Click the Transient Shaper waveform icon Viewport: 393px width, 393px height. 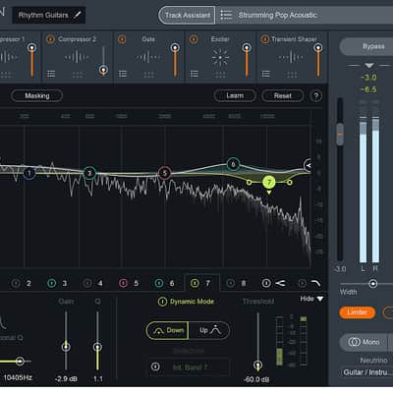[291, 57]
